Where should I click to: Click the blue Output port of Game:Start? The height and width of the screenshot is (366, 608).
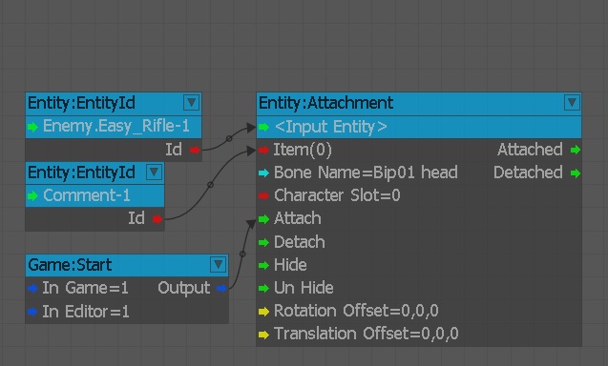coord(221,288)
